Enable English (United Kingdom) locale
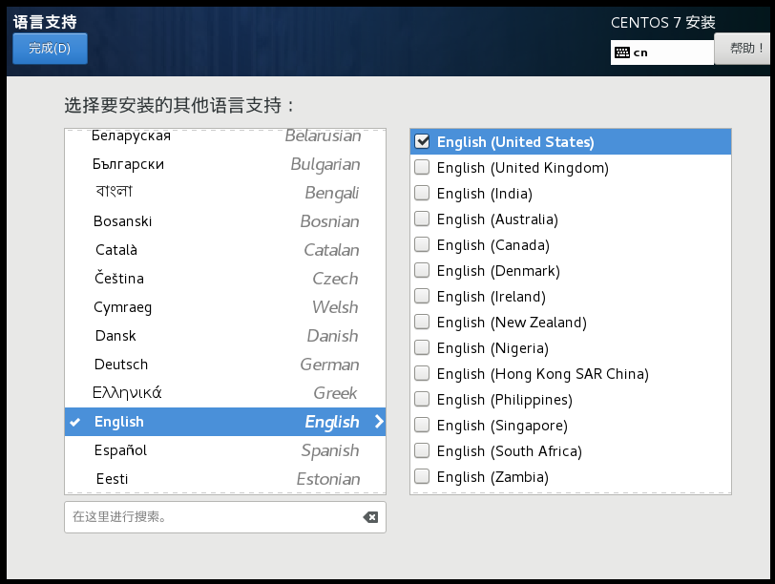This screenshot has height=584, width=775. coord(421,167)
